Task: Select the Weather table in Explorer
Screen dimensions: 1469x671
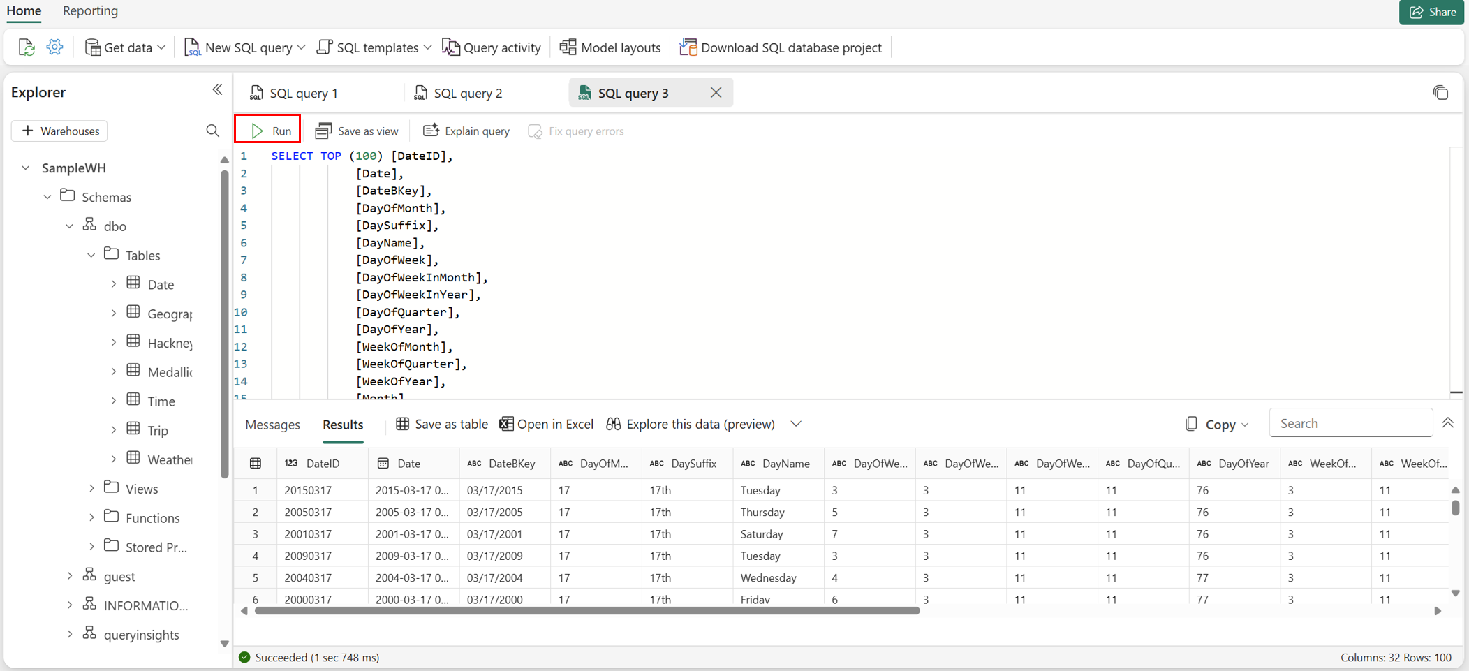Action: coord(170,459)
